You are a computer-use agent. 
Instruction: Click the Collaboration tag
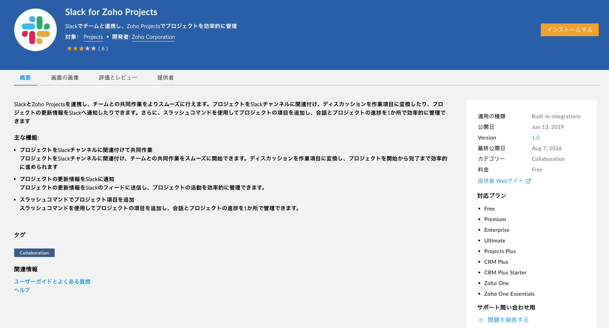click(x=34, y=253)
